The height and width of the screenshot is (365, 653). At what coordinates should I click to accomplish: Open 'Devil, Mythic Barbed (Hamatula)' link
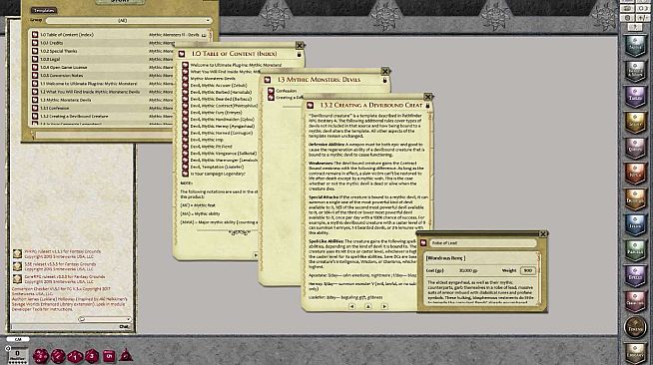[221, 93]
